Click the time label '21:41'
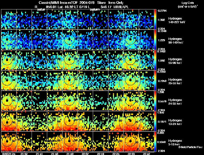The height and width of the screenshot is (155, 204). (39, 154)
